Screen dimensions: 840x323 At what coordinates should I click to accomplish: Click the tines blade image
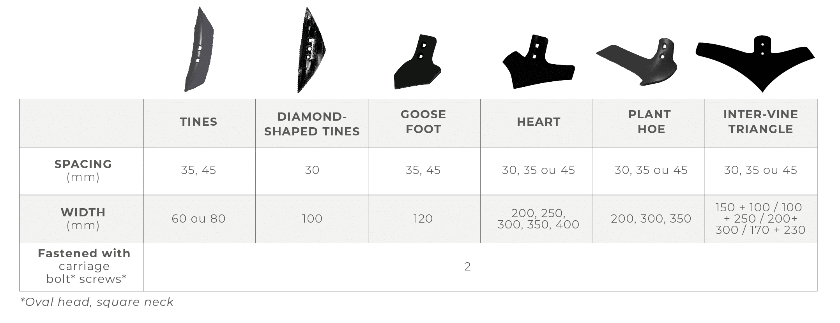(199, 50)
